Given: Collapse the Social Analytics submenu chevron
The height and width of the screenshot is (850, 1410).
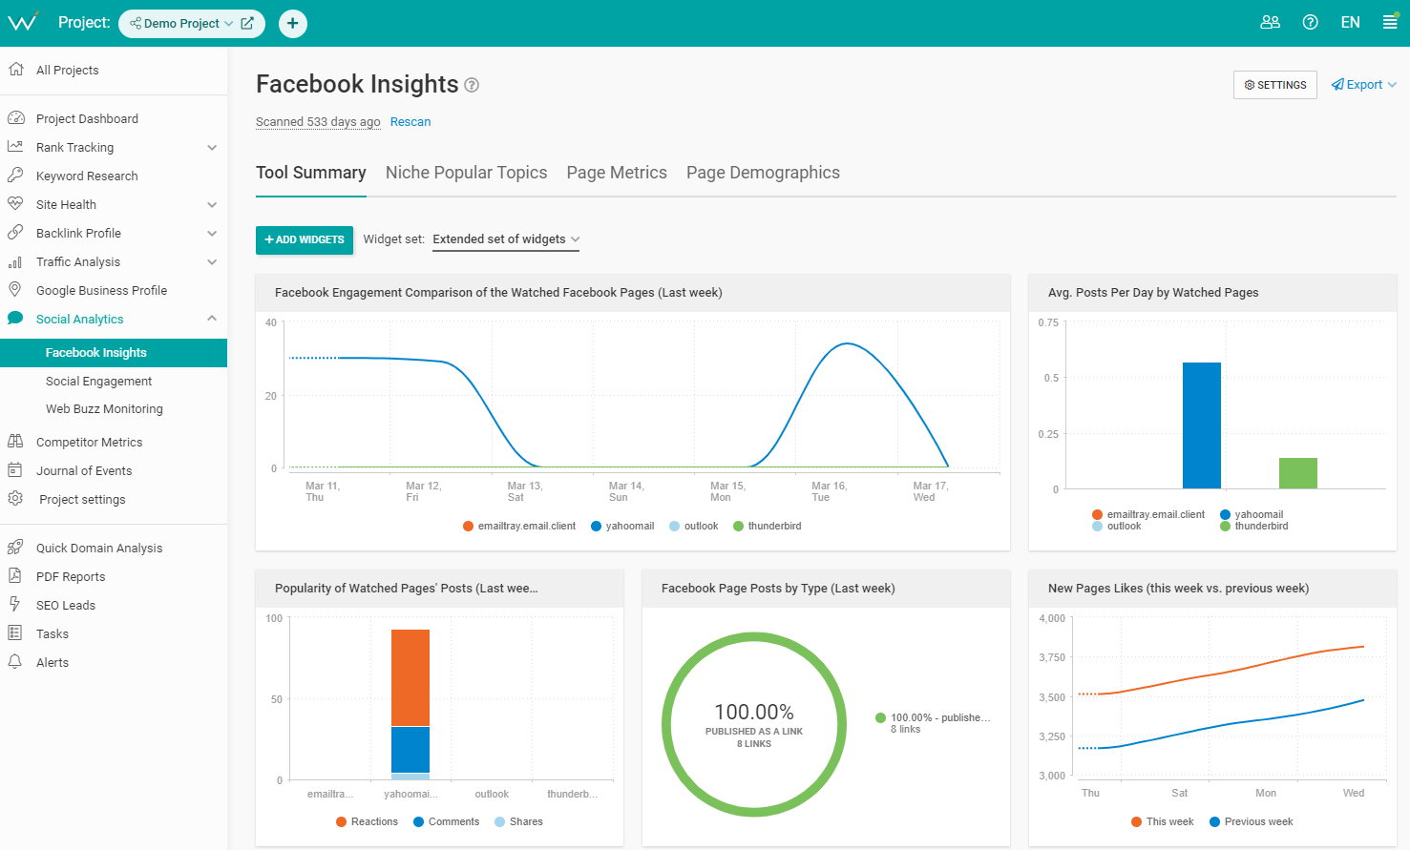Looking at the screenshot, I should point(212,319).
